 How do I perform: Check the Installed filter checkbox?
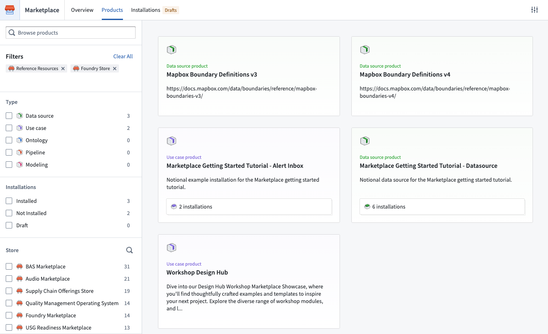(x=9, y=201)
